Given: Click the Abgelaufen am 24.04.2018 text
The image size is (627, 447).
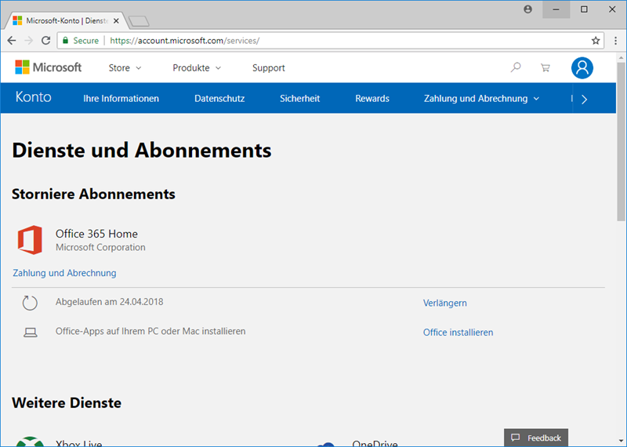Looking at the screenshot, I should coord(109,302).
